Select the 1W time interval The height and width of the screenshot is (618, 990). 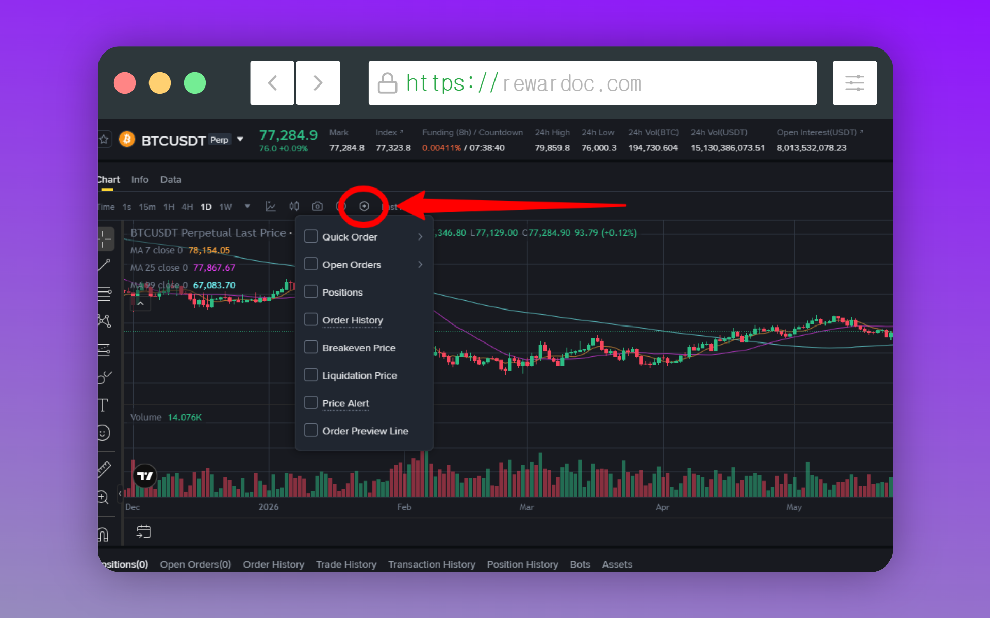[225, 207]
